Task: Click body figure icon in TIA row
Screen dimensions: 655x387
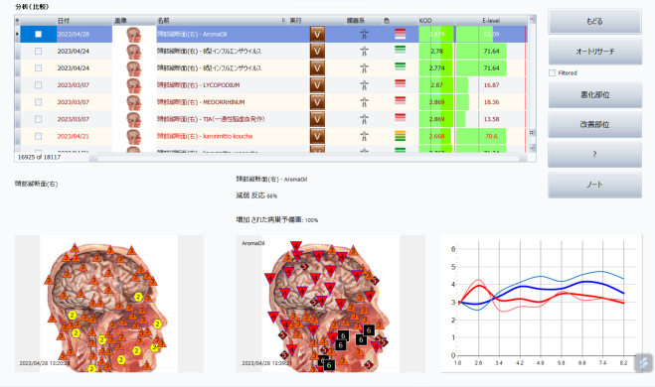Action: (x=364, y=119)
